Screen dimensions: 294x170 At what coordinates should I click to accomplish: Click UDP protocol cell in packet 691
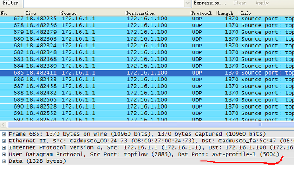tap(197, 113)
